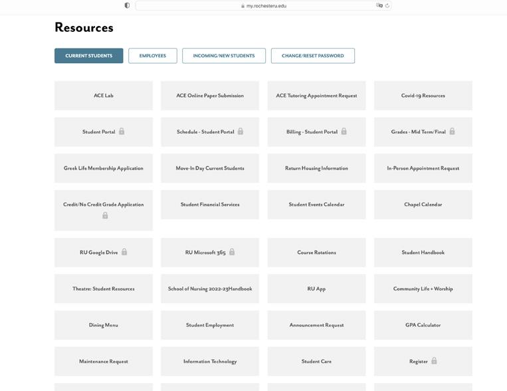Open School of Nursing 2022-23 Handbook

210,289
